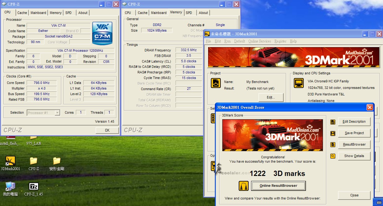
Task: Click the Edit Description button
Action: point(354,122)
